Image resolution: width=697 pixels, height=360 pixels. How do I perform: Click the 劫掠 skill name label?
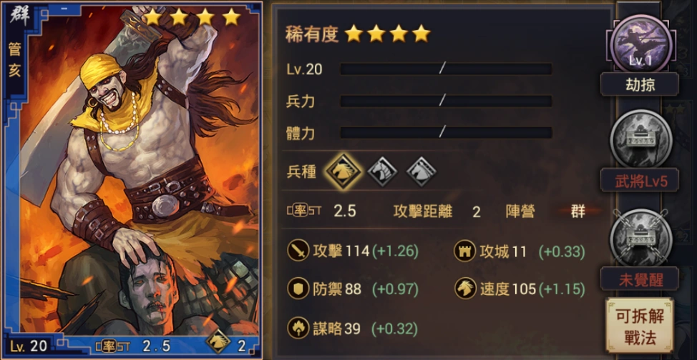click(x=640, y=84)
